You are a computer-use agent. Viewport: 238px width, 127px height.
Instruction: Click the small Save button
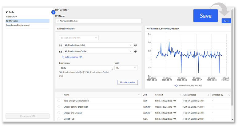click(226, 21)
